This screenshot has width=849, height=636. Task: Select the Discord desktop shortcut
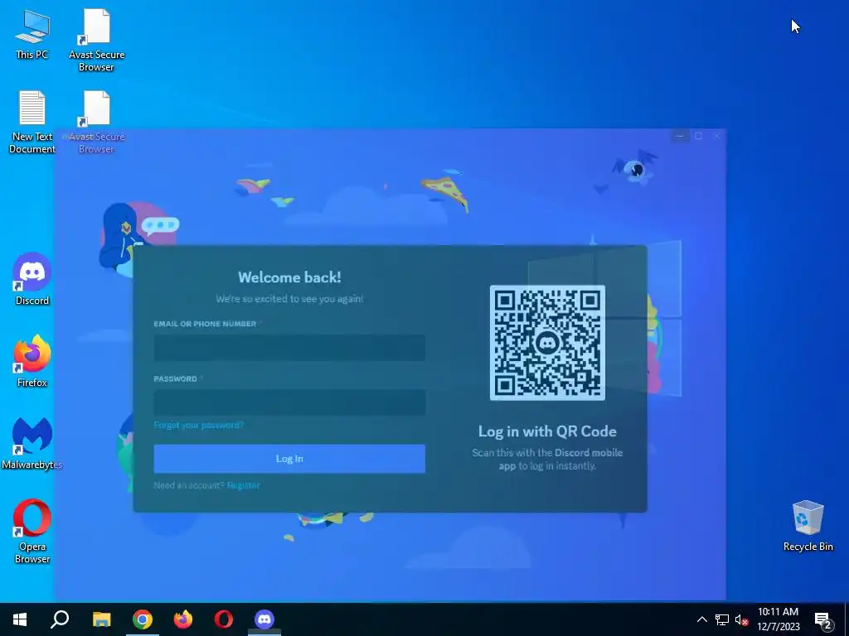(32, 279)
